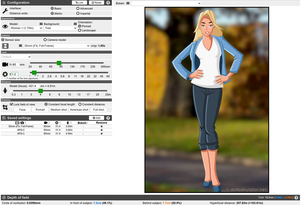The width and height of the screenshot is (301, 205).
Task: Click the Model focus distance input field
Action: 34,86
